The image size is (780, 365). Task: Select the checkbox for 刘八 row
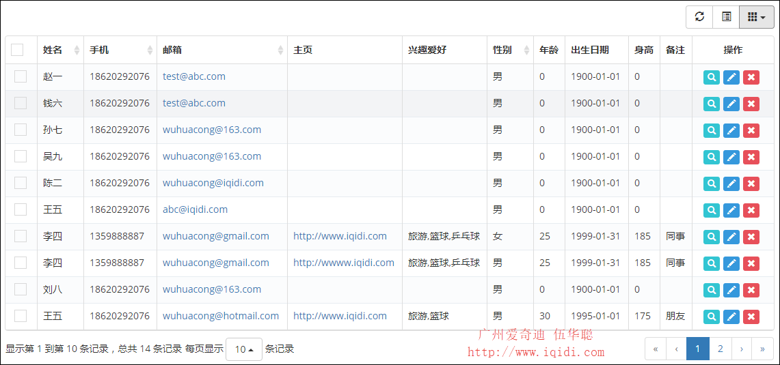pyautogui.click(x=21, y=289)
